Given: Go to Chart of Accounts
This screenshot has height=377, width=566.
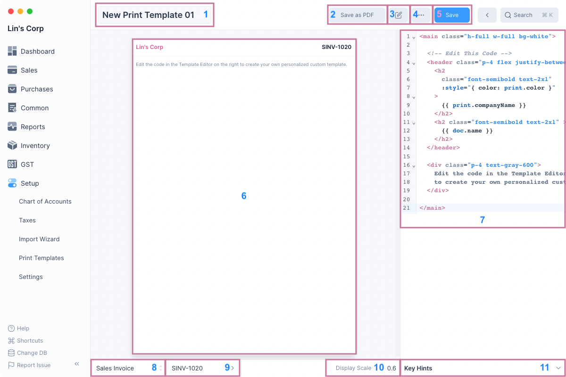Looking at the screenshot, I should [45, 201].
